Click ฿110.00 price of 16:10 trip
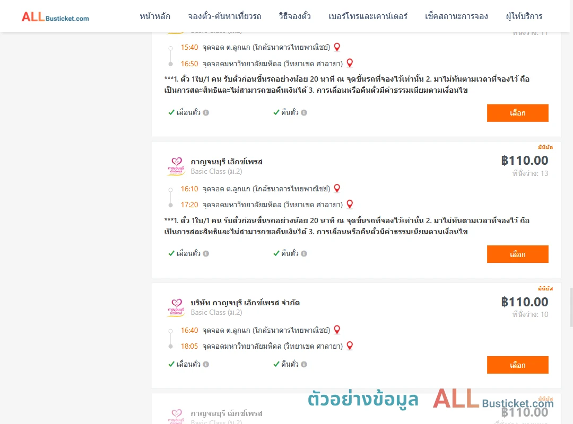 (525, 160)
